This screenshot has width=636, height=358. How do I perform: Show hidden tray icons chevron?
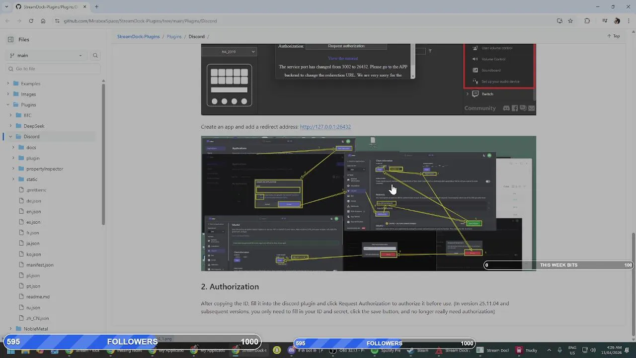(549, 350)
